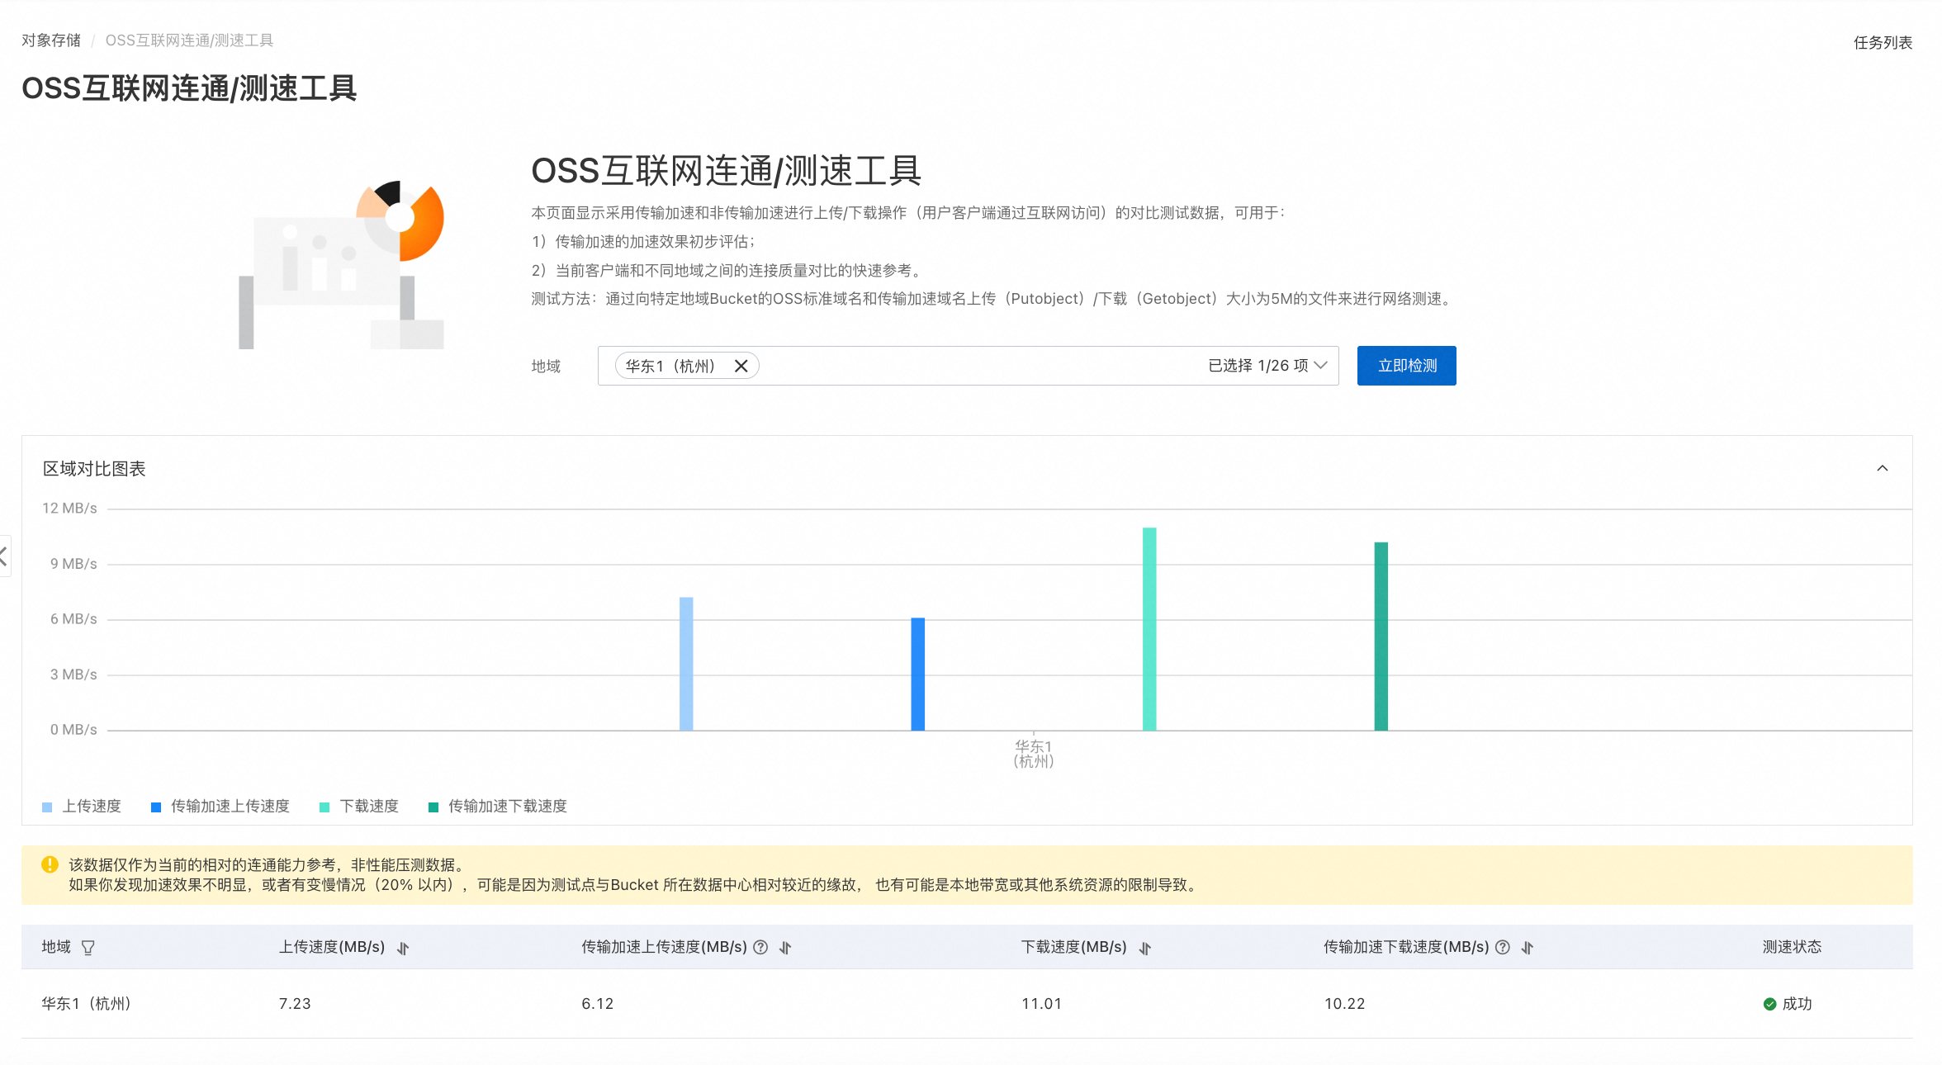
Task: Click the 立即检测 button
Action: (x=1406, y=366)
